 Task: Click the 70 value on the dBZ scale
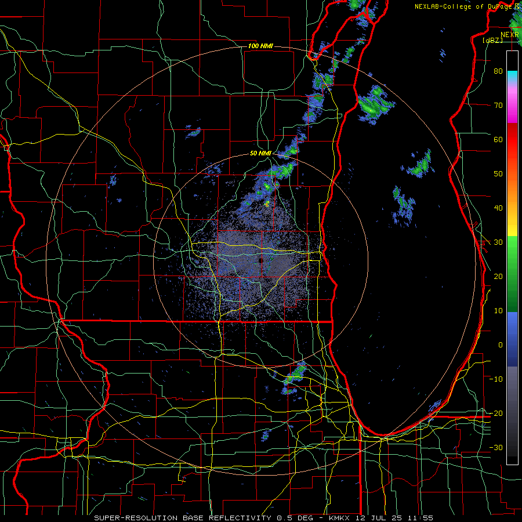pyautogui.click(x=498, y=106)
